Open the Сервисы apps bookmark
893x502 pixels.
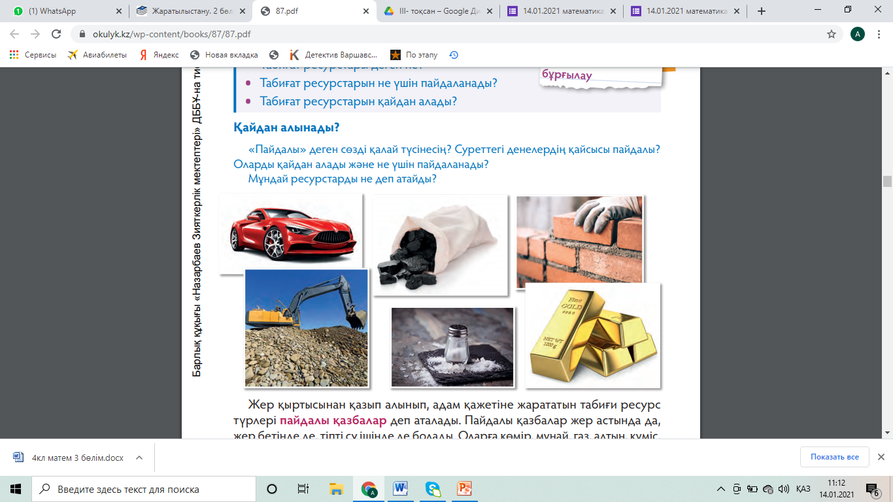33,55
